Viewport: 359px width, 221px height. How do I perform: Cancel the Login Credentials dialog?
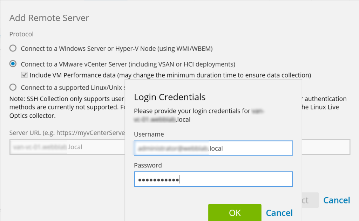[279, 213]
